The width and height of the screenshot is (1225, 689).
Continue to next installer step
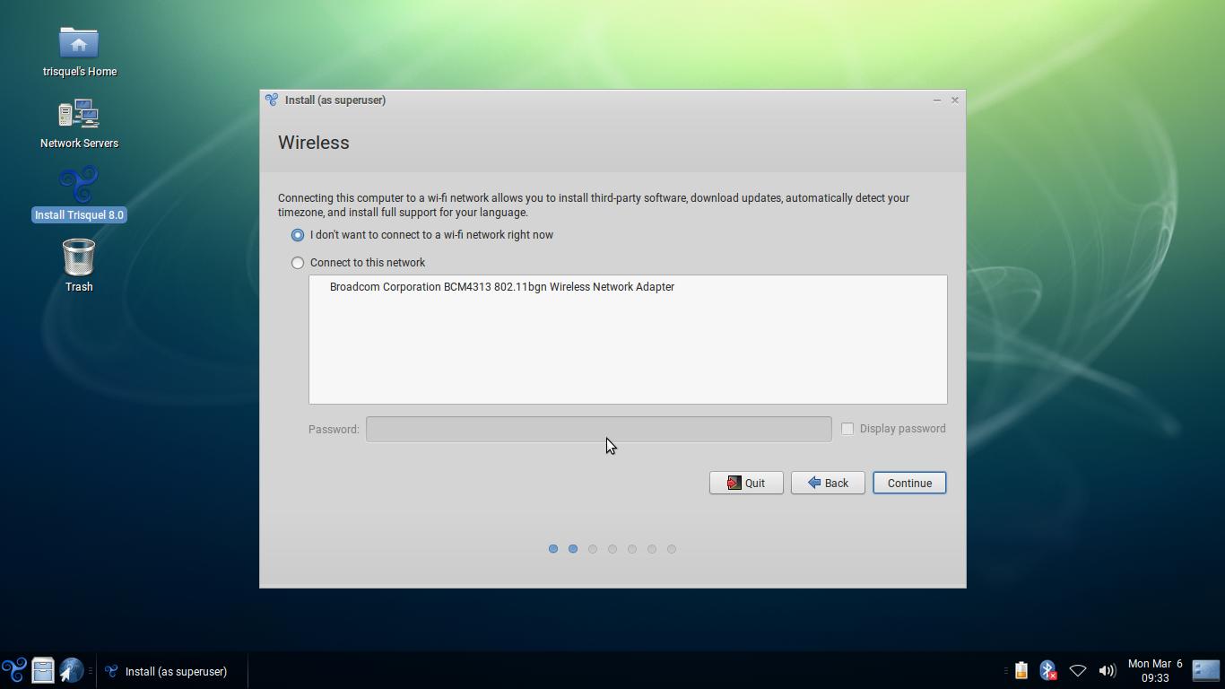pyautogui.click(x=909, y=483)
